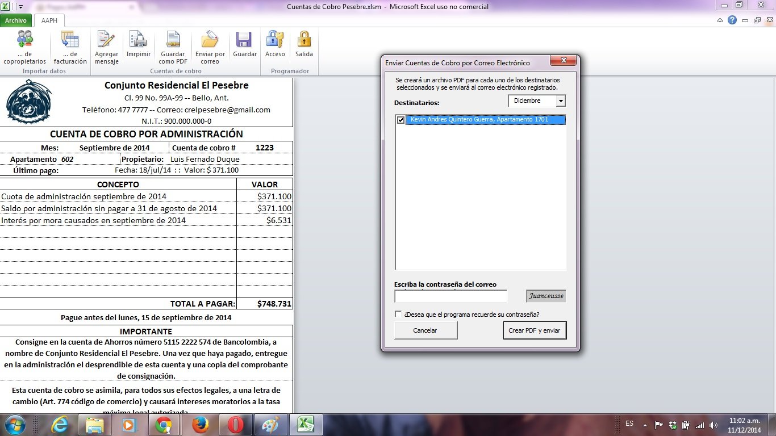Click the import copropietarios icon
Screen dimensions: 776x436
(x=24, y=40)
